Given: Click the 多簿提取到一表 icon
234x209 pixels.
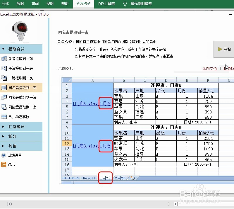Looking at the screenshot, I should point(4,68).
